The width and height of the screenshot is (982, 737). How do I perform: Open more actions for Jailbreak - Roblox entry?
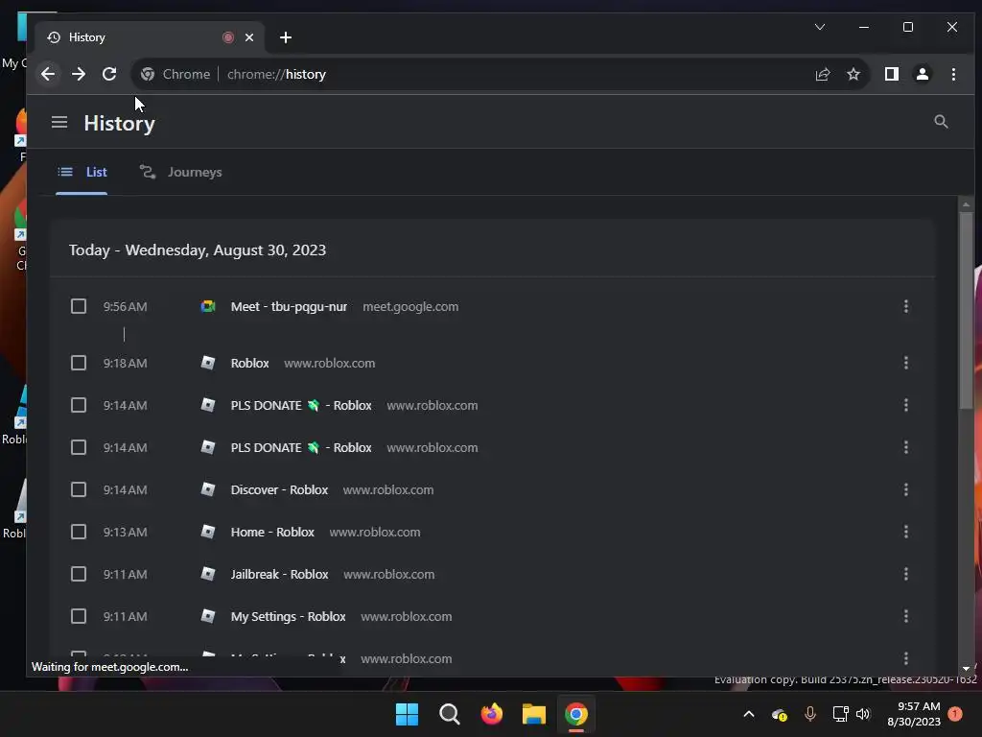905,574
